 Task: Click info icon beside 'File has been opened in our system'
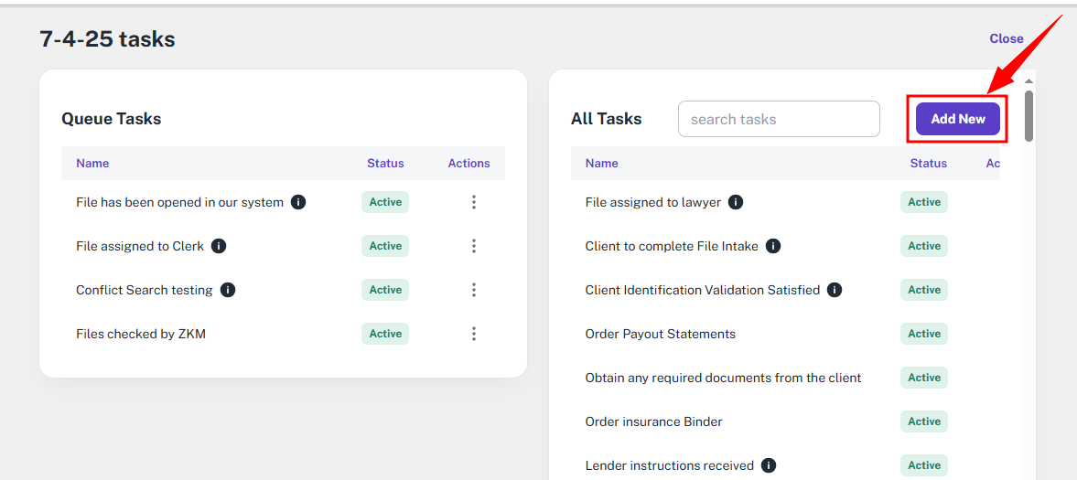298,202
